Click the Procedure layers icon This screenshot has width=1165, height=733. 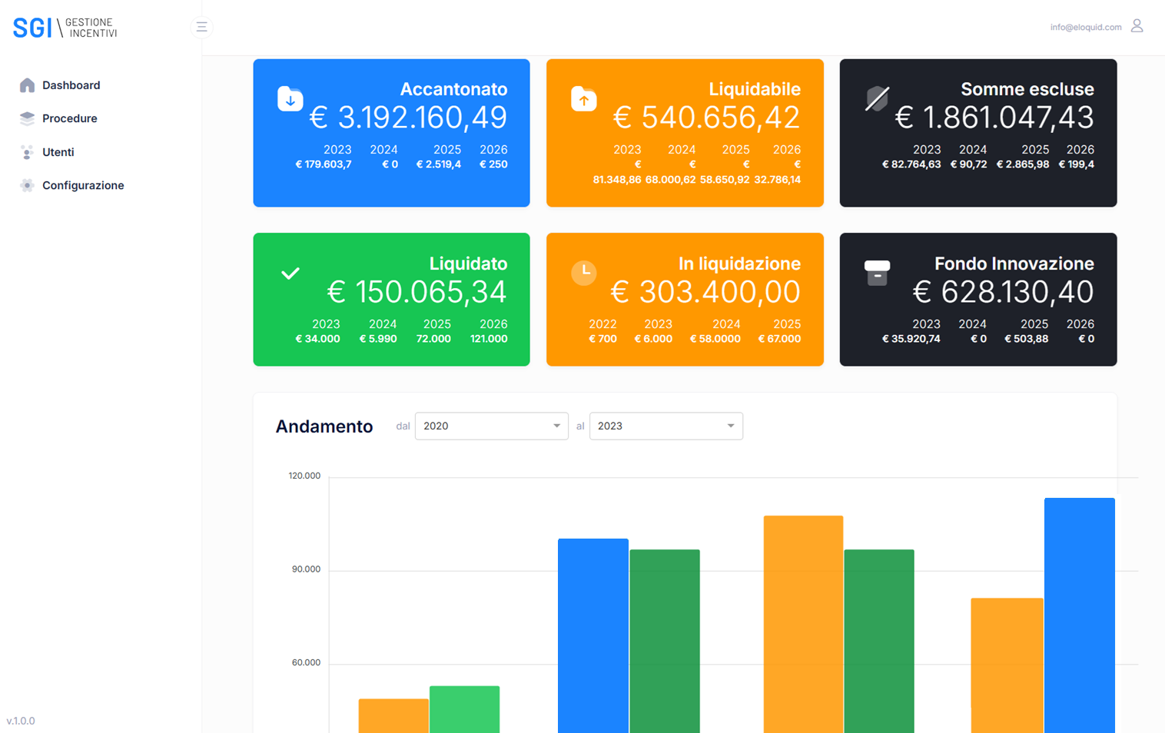click(x=26, y=118)
